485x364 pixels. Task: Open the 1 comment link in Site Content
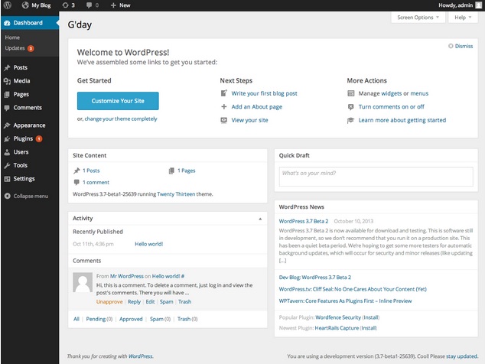coord(96,183)
